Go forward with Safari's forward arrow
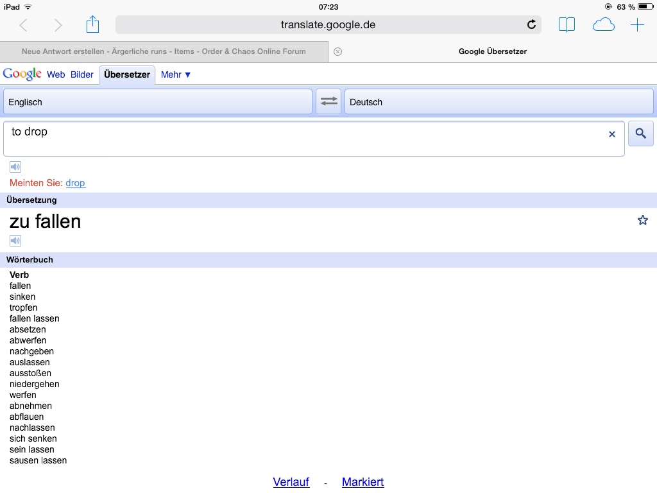Image resolution: width=657 pixels, height=493 pixels. click(58, 25)
